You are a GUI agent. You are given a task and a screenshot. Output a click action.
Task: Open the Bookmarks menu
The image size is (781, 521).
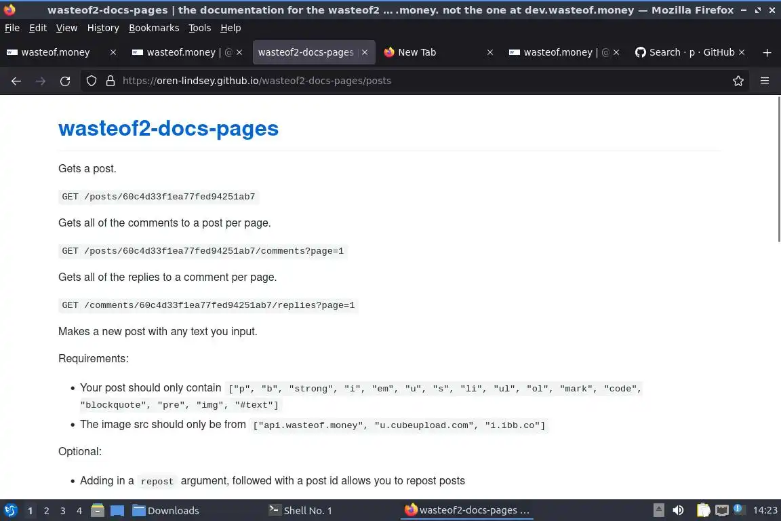[154, 28]
